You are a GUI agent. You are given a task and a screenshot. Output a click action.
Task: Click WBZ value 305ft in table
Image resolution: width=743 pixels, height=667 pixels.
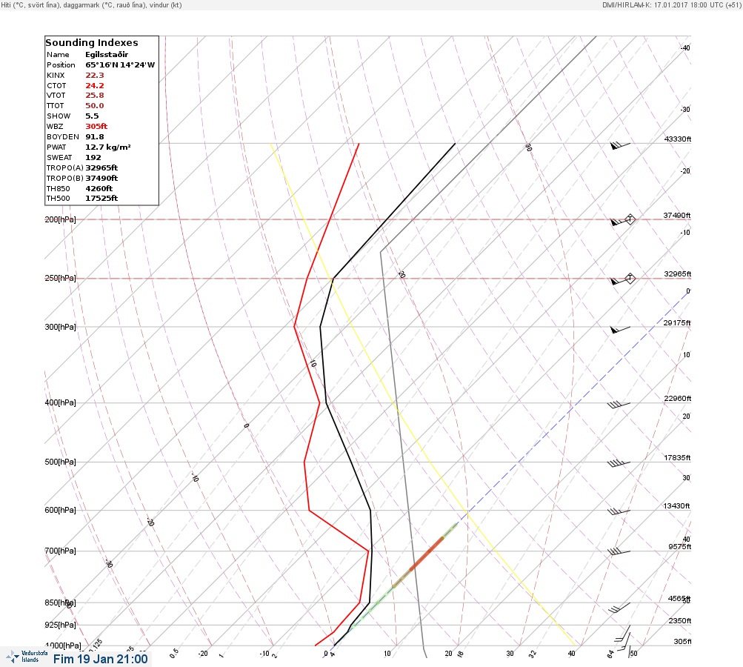96,127
